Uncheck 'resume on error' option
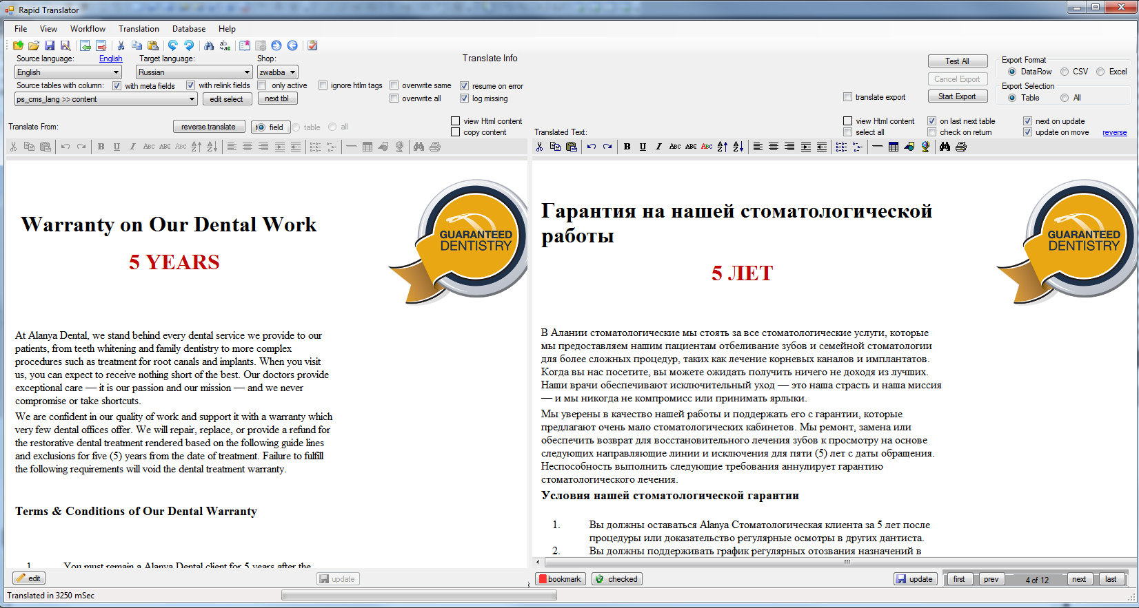 coord(465,86)
